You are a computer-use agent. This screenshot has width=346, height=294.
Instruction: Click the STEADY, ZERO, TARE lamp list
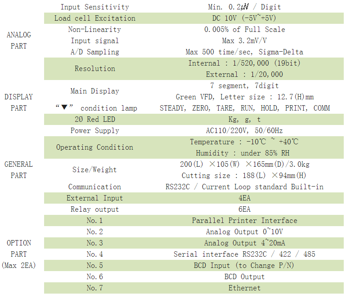pos(244,108)
